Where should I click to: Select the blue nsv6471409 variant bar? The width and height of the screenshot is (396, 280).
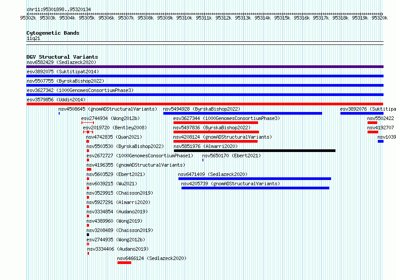[x=255, y=179]
